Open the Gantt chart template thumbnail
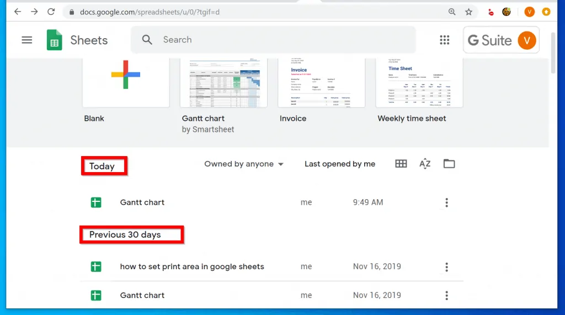The height and width of the screenshot is (315, 565). (224, 83)
